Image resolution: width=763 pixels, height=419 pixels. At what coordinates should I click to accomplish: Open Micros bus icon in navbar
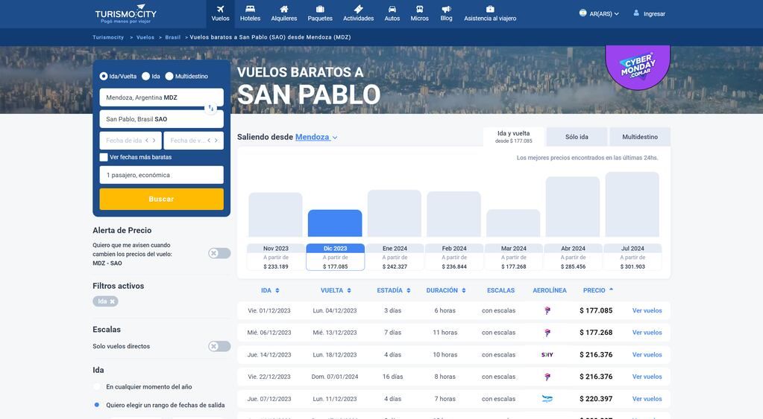click(419, 10)
